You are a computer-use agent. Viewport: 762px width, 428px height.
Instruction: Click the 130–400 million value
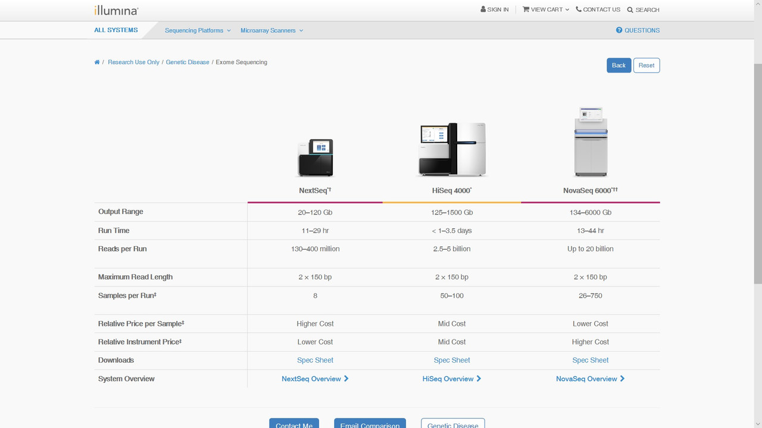[315, 249]
